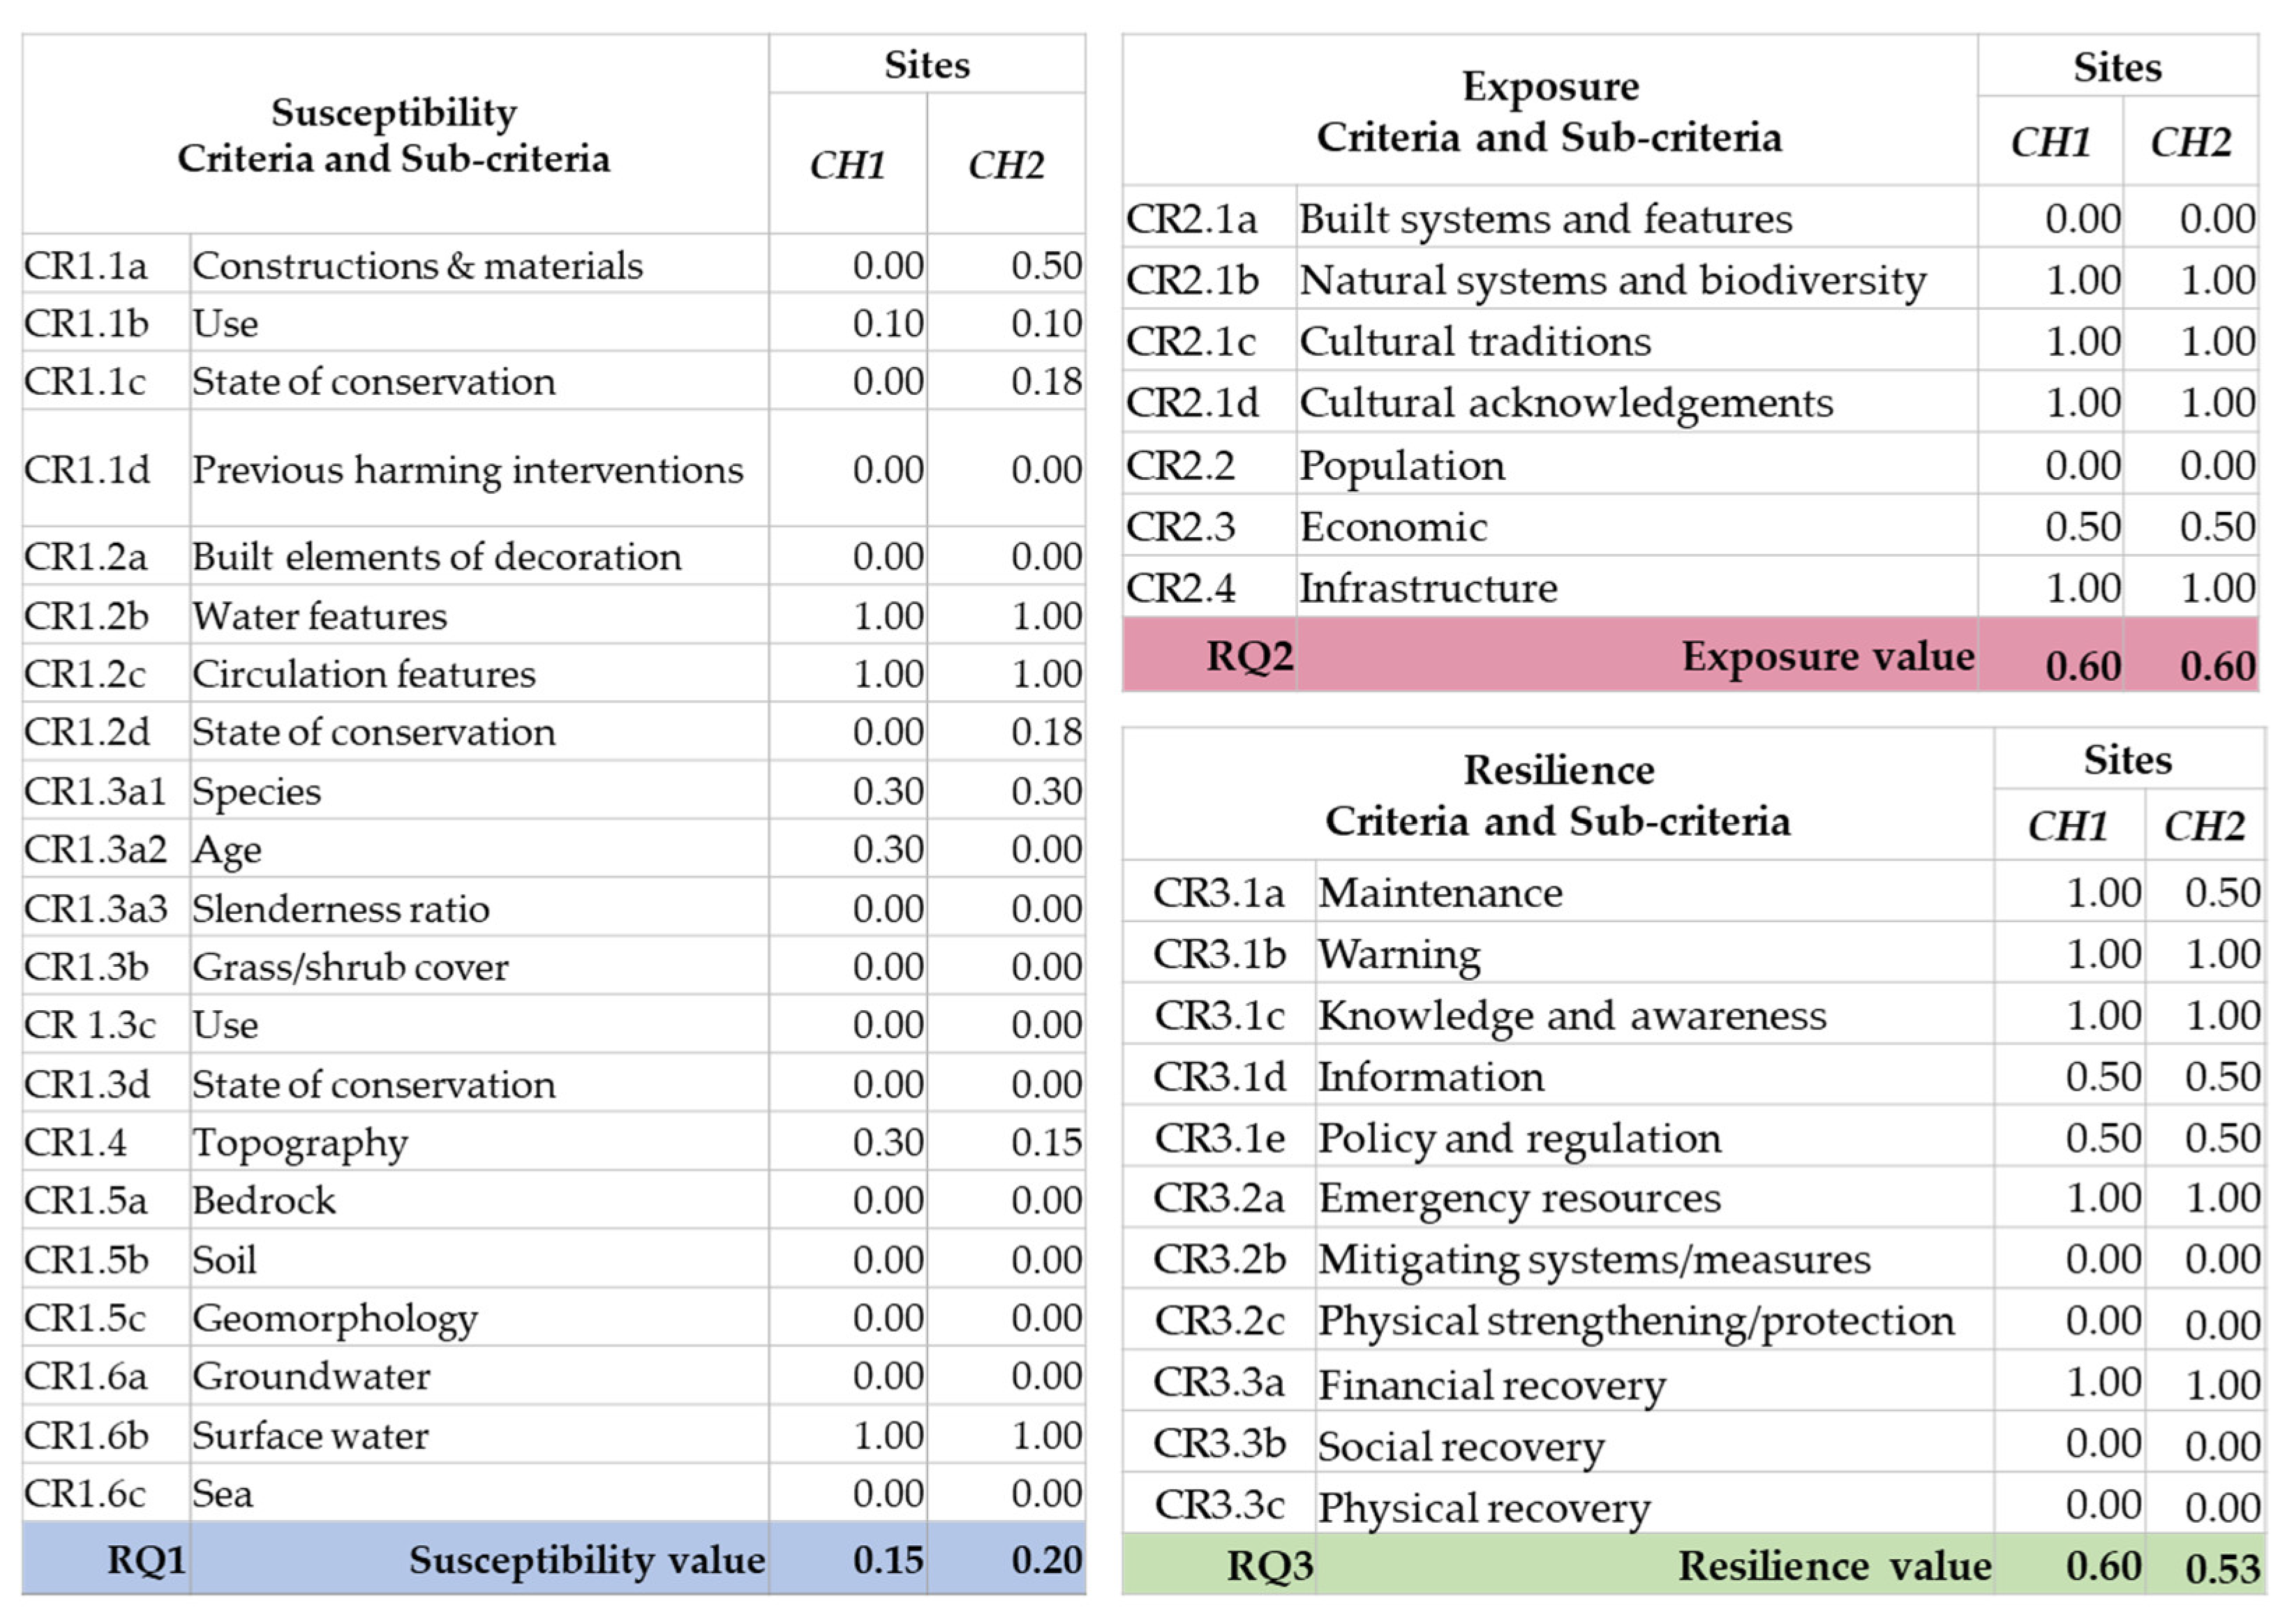Click the Topography row label
2287x1624 pixels.
click(x=299, y=1142)
